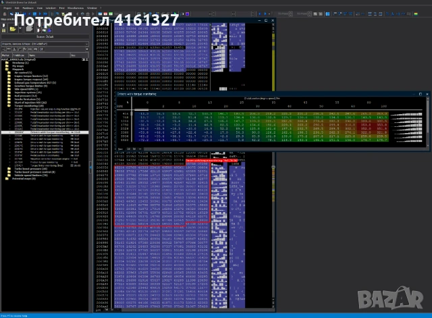
Task: Open the Projects, mappacks & maps filter dropdown
Action: [87, 44]
